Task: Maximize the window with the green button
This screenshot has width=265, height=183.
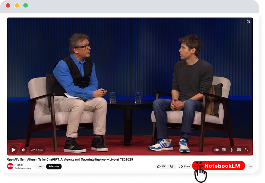Action: [x=25, y=6]
